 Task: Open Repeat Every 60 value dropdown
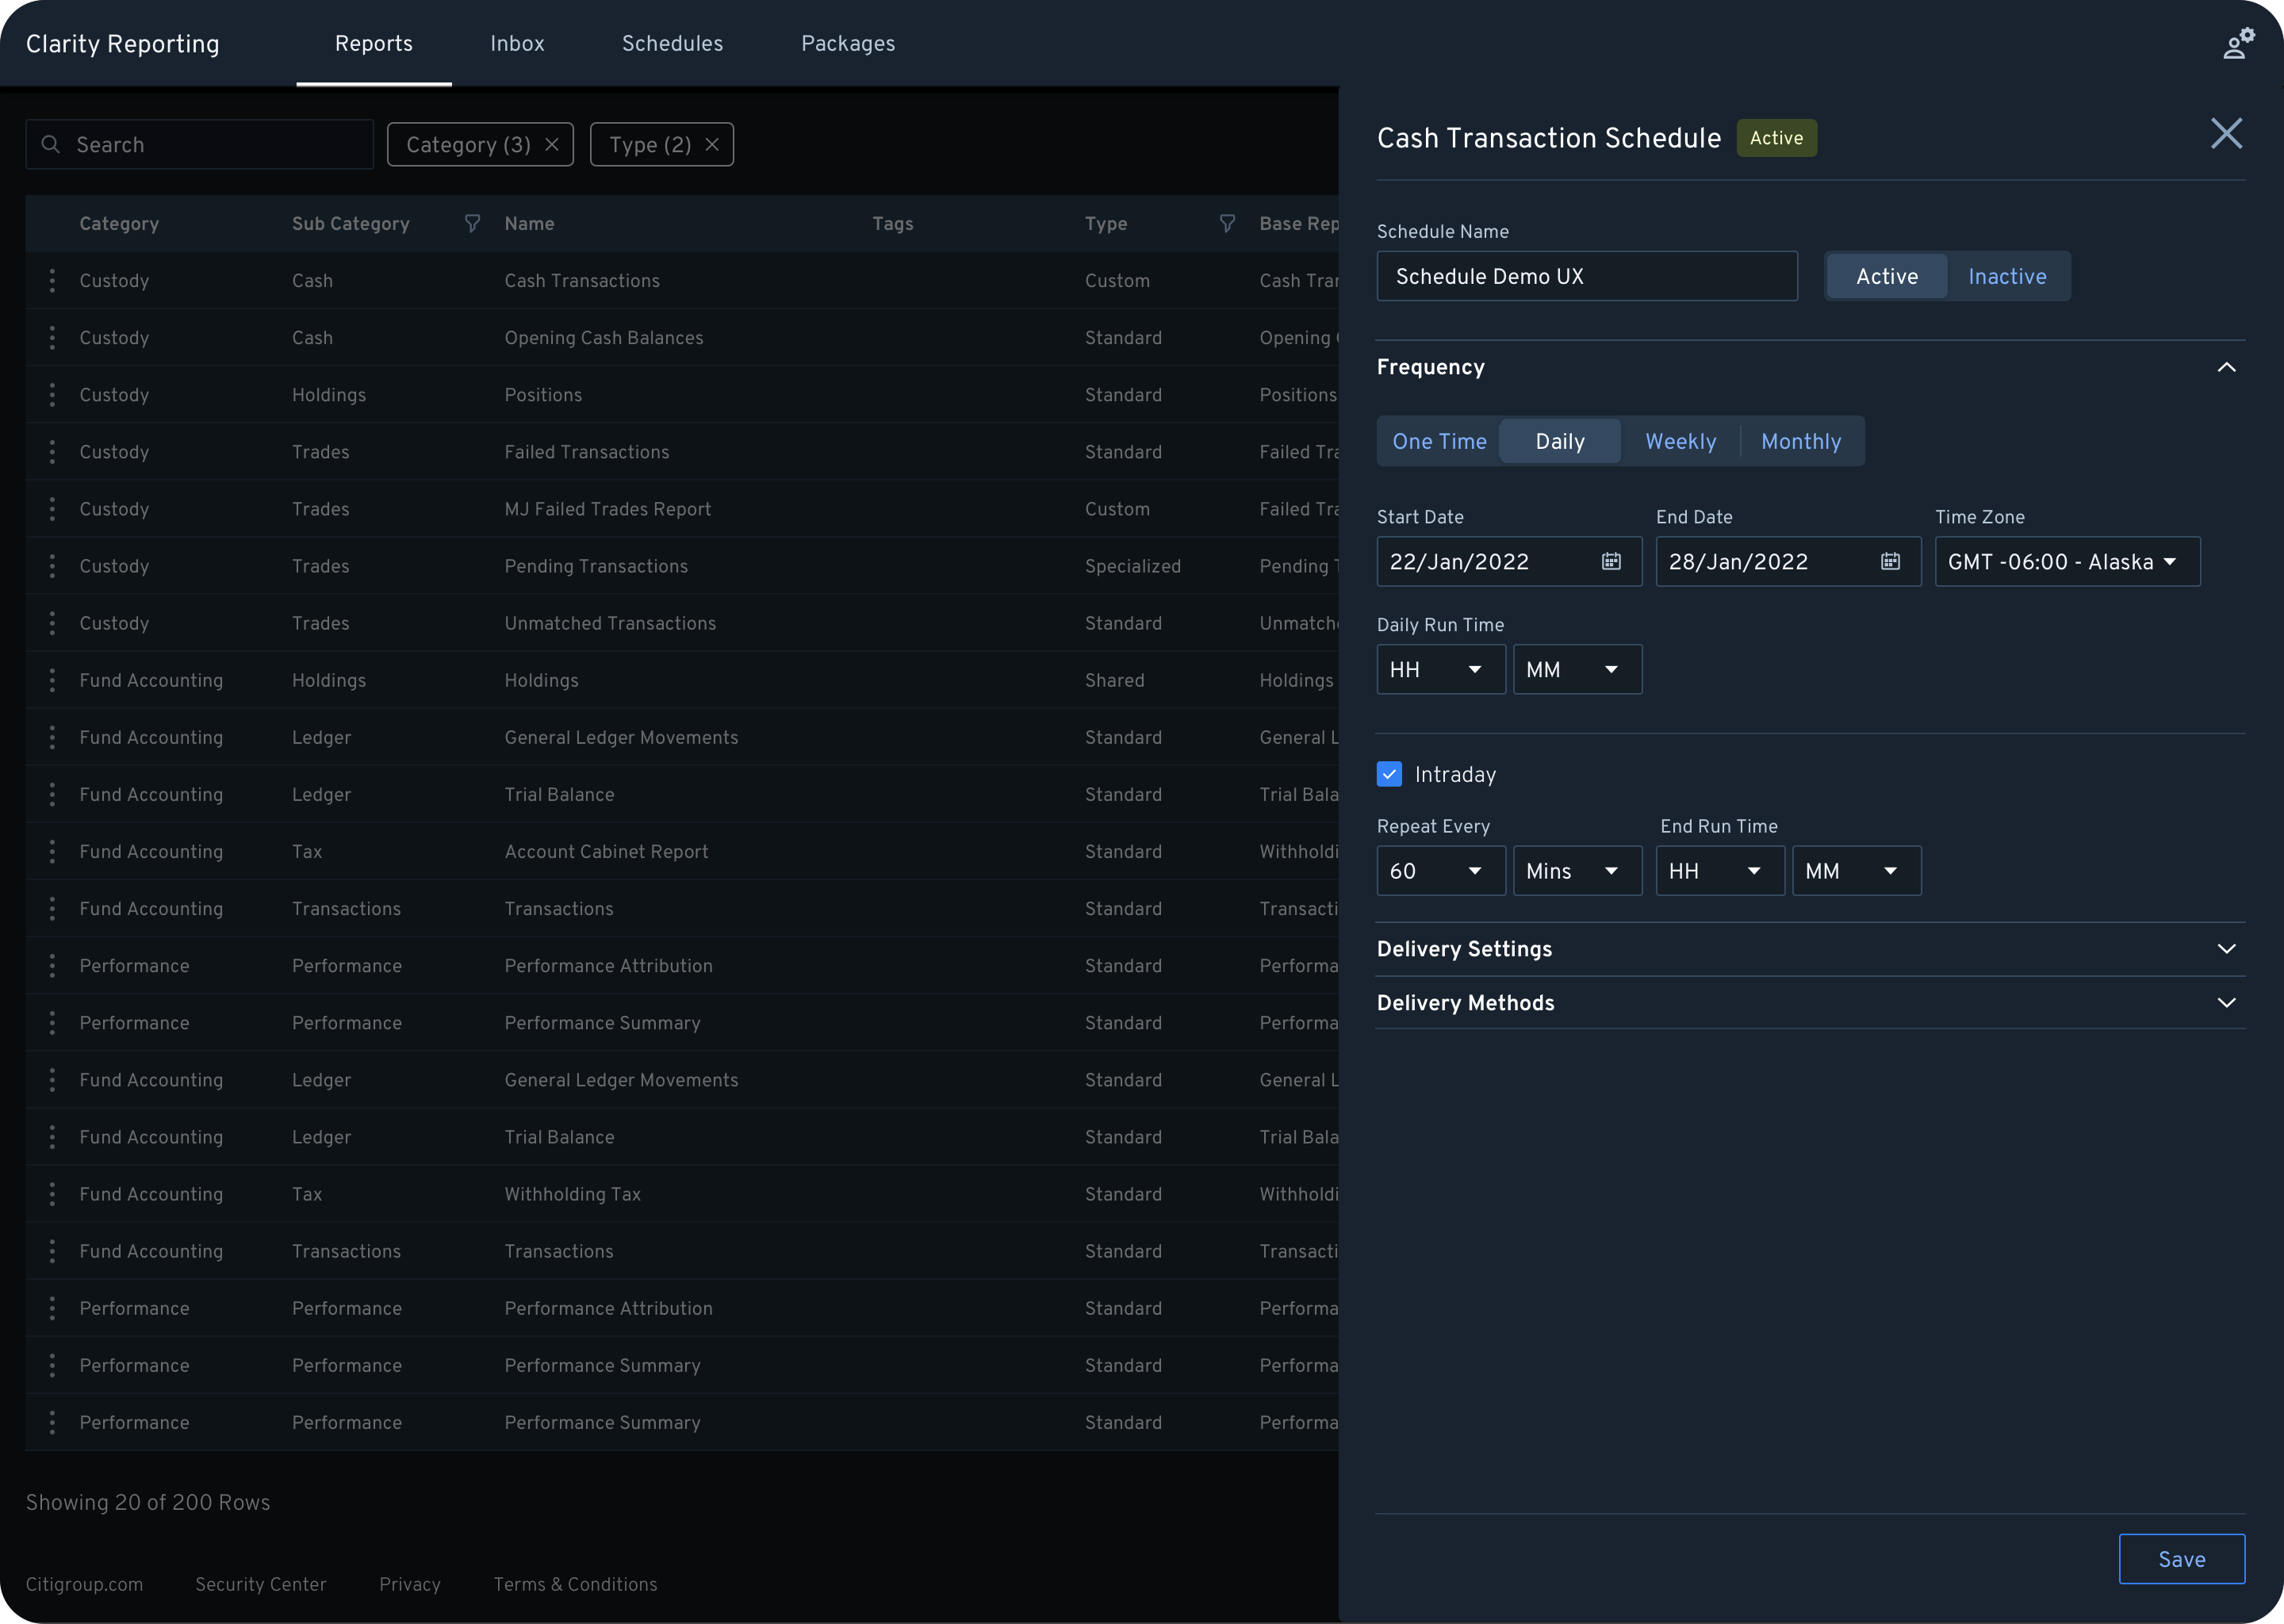click(x=1441, y=871)
